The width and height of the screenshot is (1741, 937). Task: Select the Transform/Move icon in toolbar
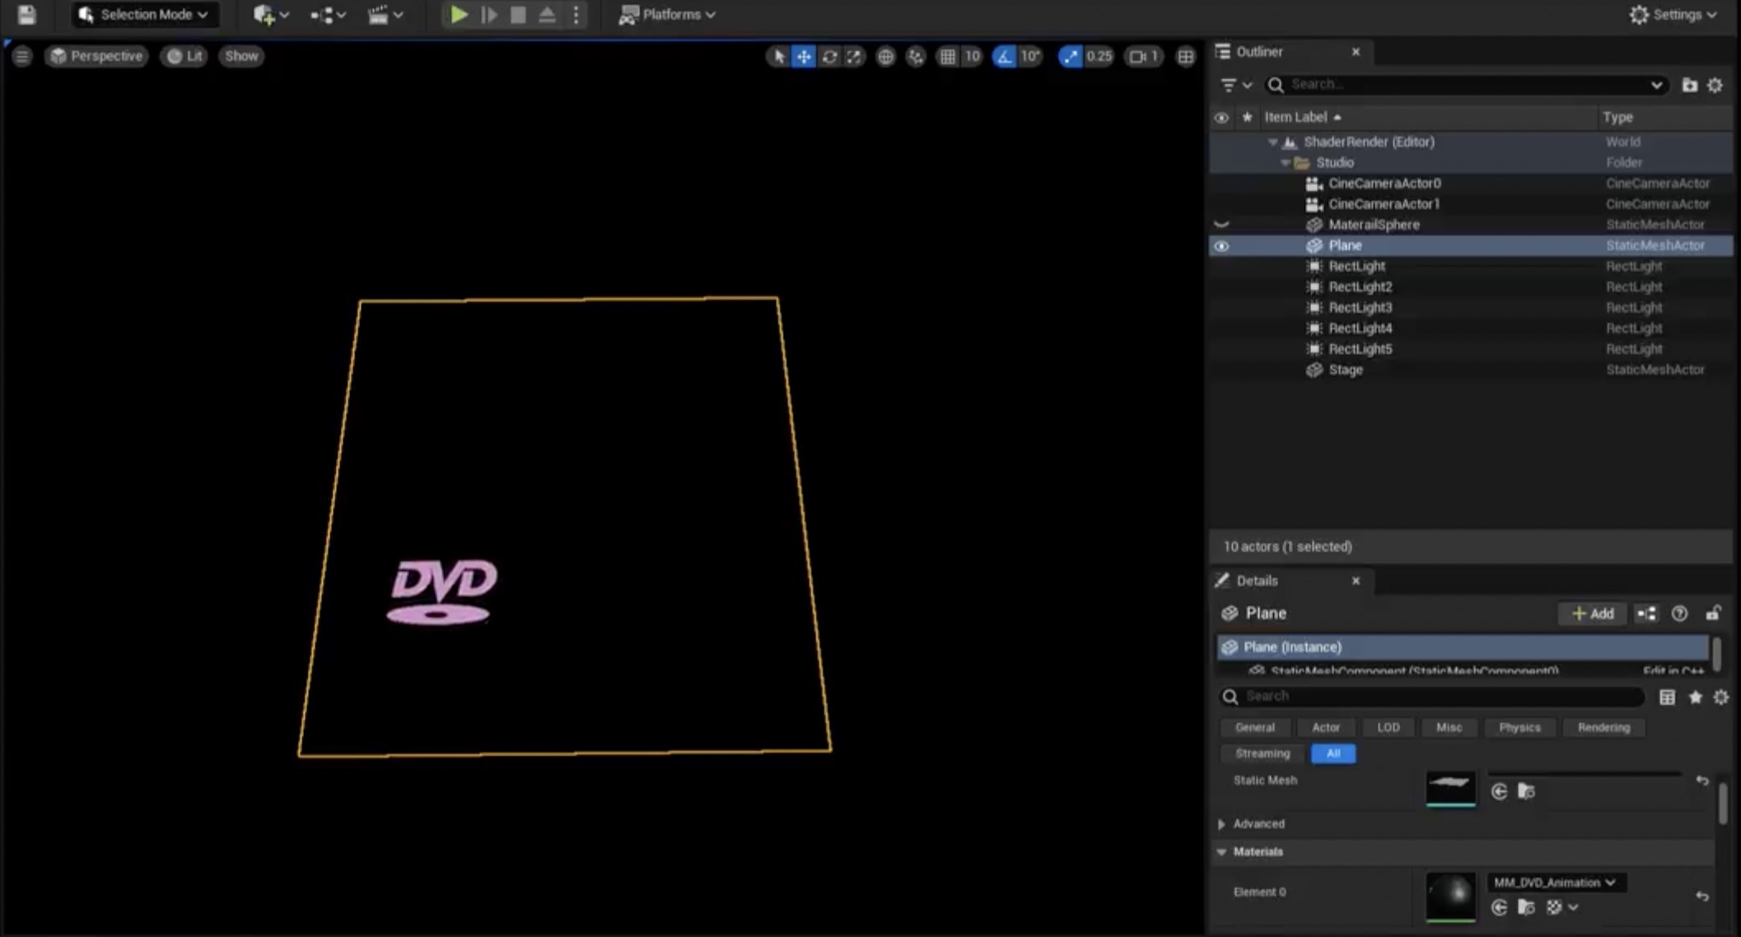pyautogui.click(x=803, y=55)
